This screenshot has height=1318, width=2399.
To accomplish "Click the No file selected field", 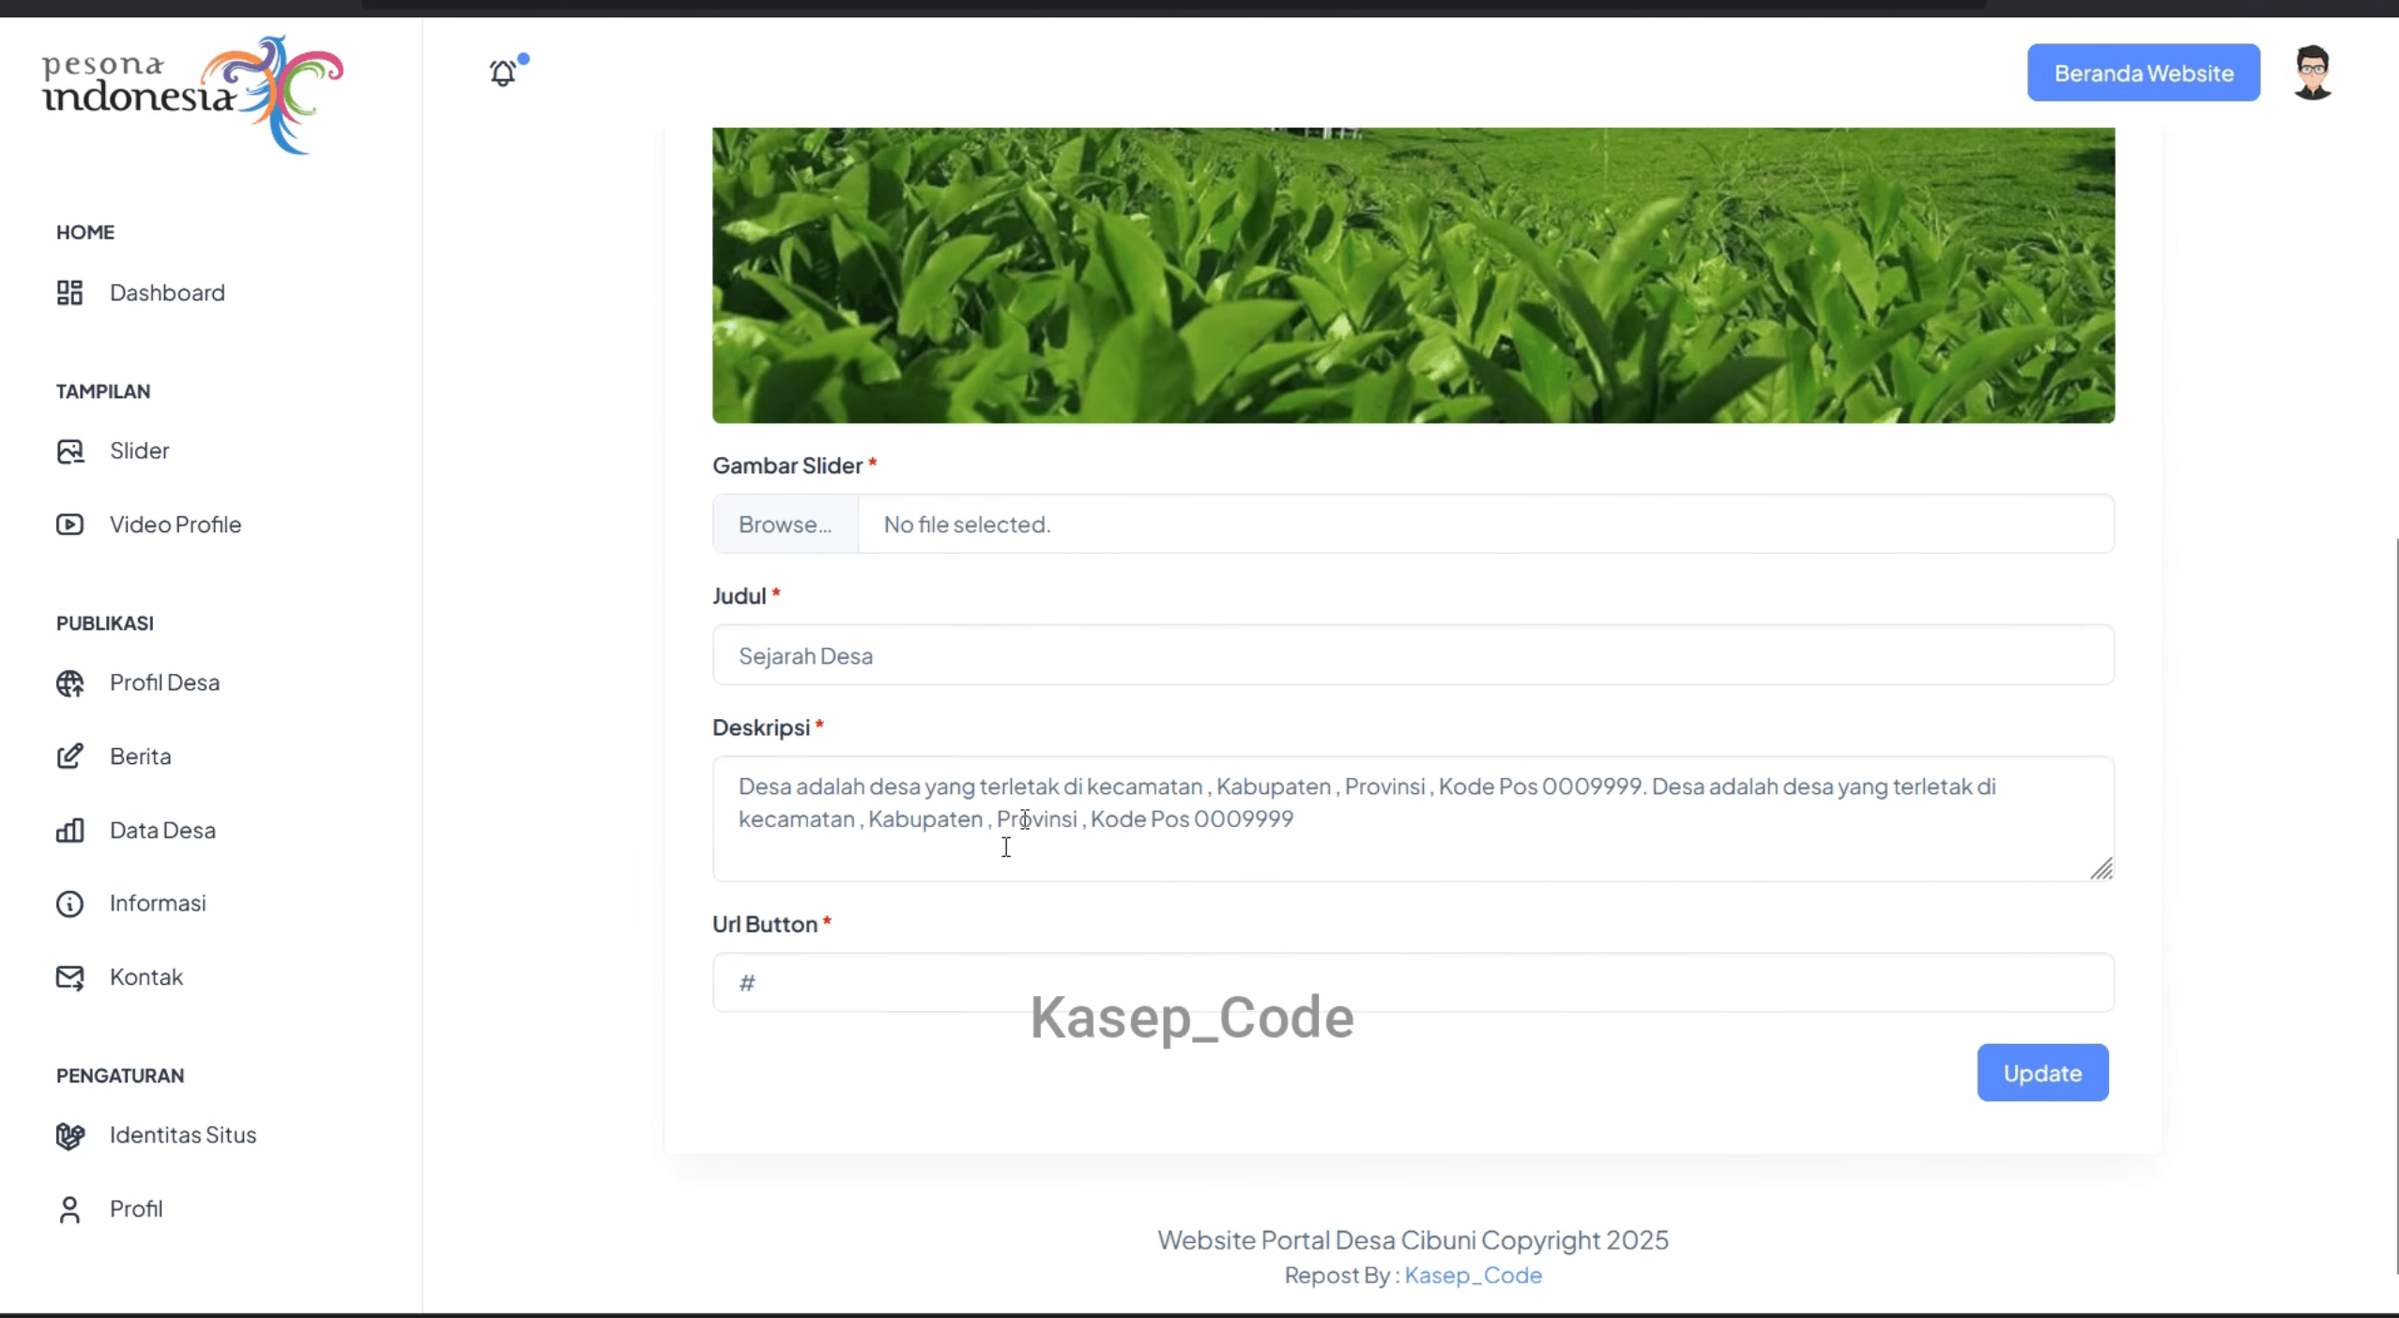I will point(1486,524).
